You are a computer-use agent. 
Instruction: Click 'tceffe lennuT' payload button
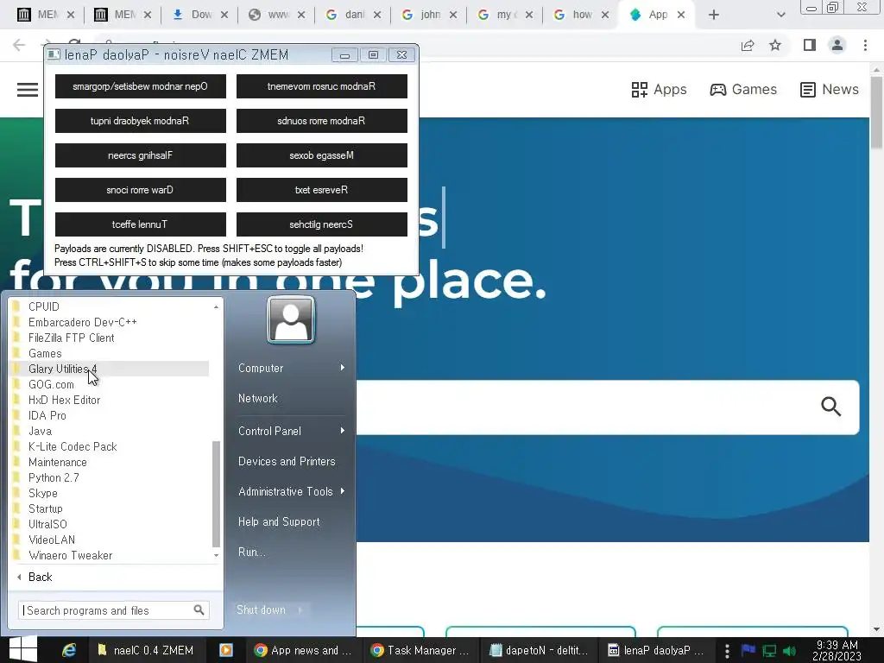141,224
